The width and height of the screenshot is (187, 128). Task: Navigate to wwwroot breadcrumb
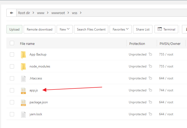click(x=58, y=13)
